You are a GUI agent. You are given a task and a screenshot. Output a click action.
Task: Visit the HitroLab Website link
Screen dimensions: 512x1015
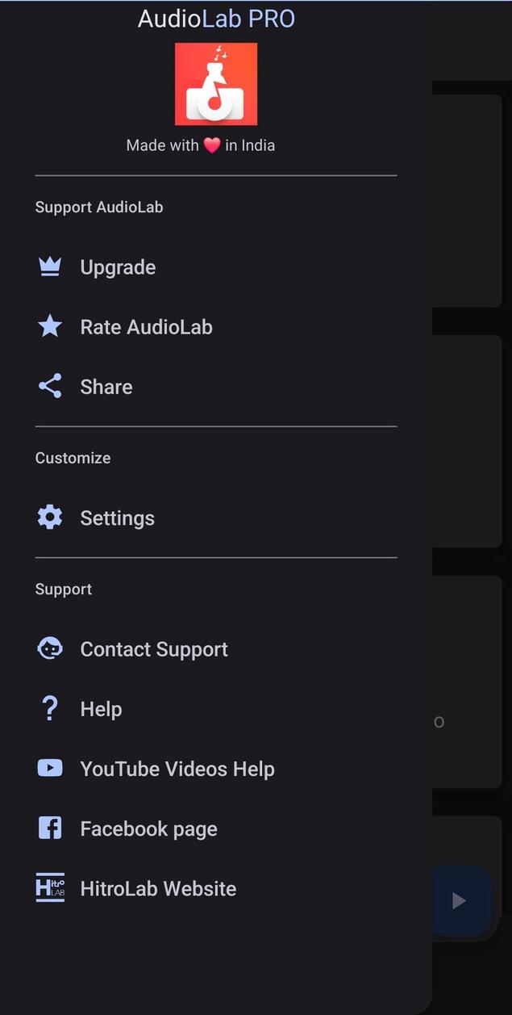click(x=158, y=887)
